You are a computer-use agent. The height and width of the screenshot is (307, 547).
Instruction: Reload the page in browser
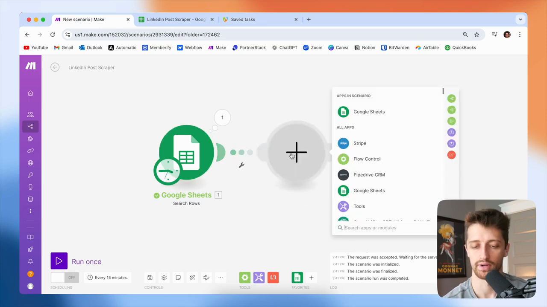53,35
